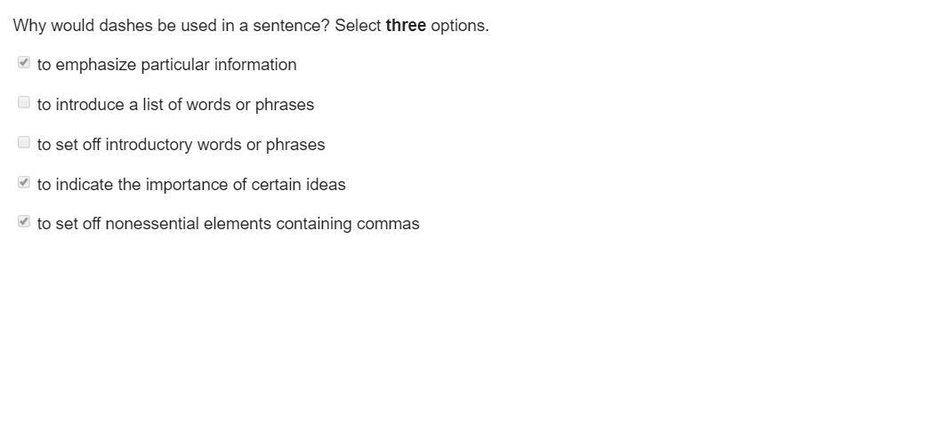Click the word 'Select' in the question prompt
This screenshot has width=943, height=438.
click(x=358, y=25)
